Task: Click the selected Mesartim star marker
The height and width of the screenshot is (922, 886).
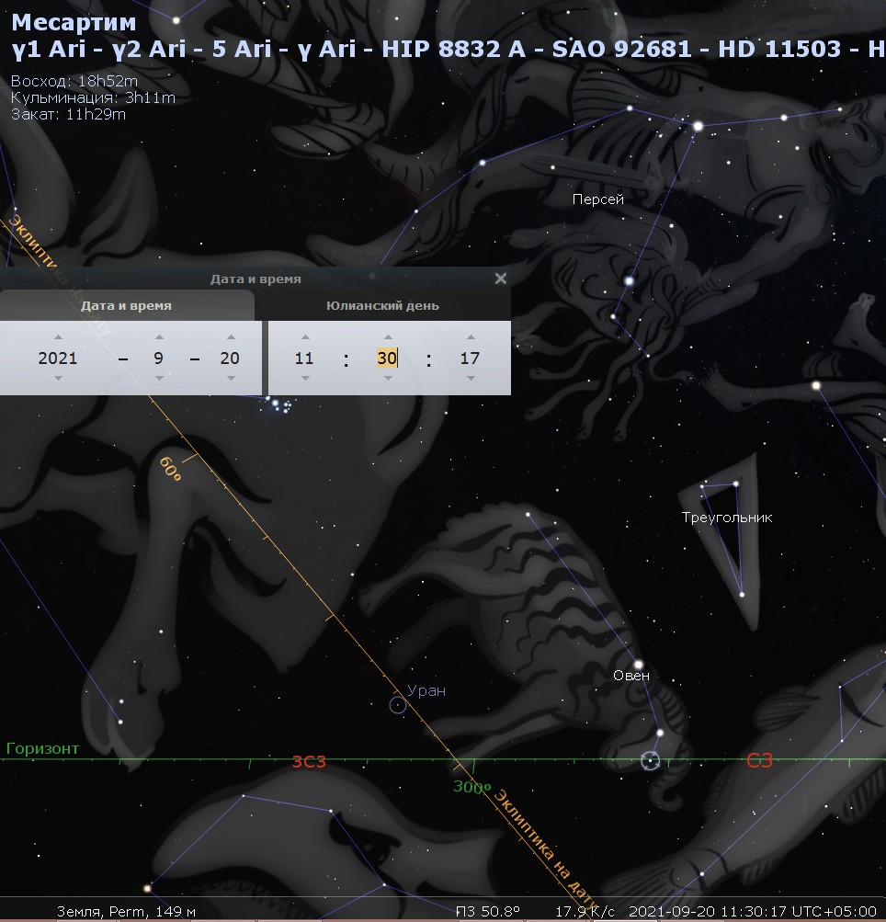Action: (x=650, y=760)
